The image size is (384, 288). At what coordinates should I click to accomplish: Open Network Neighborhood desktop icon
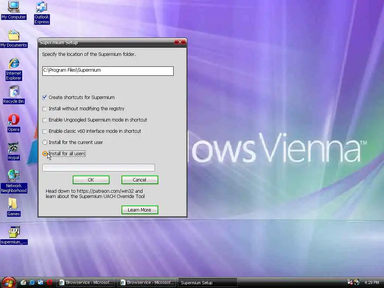pyautogui.click(x=14, y=181)
